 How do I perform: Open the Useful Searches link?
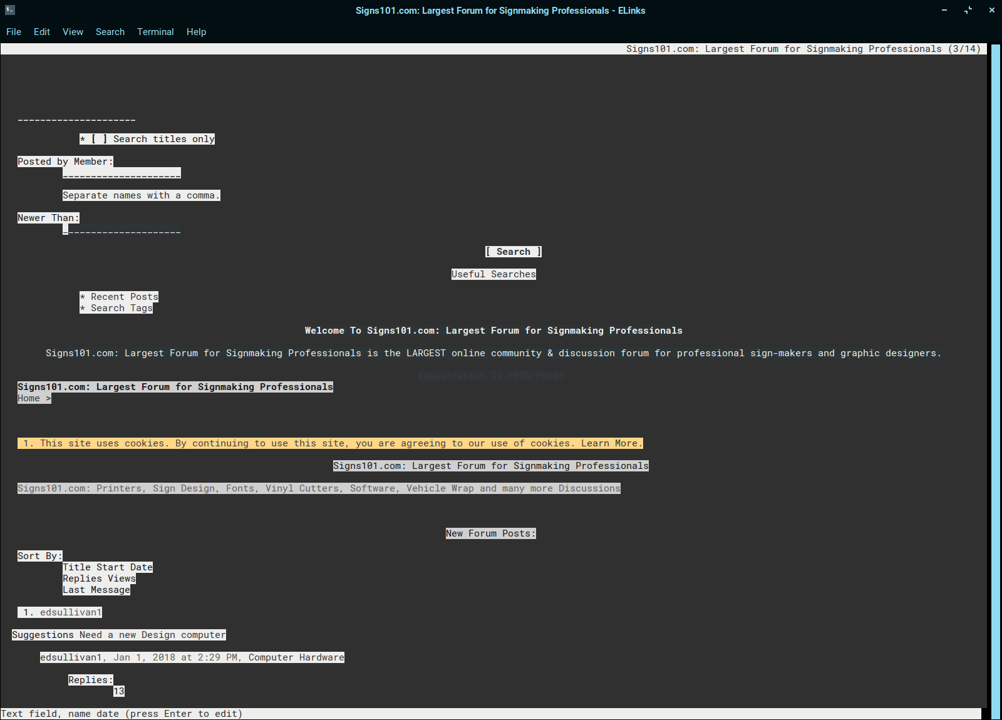pyautogui.click(x=493, y=274)
